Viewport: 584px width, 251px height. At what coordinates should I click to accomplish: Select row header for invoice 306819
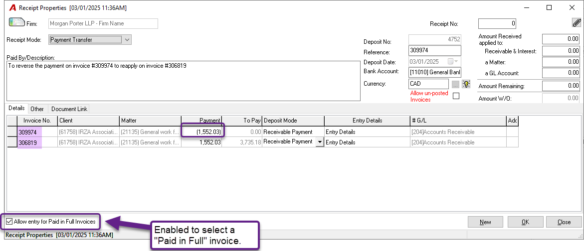[12, 142]
